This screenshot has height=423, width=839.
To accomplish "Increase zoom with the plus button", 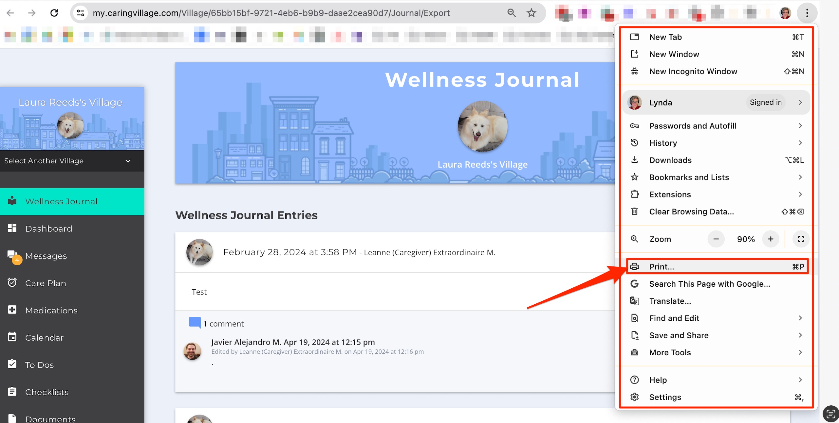I will click(771, 239).
